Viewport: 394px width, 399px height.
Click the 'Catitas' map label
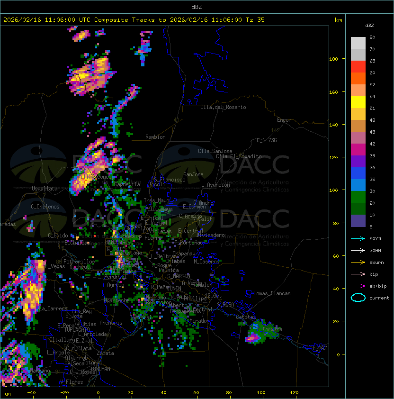(x=246, y=317)
